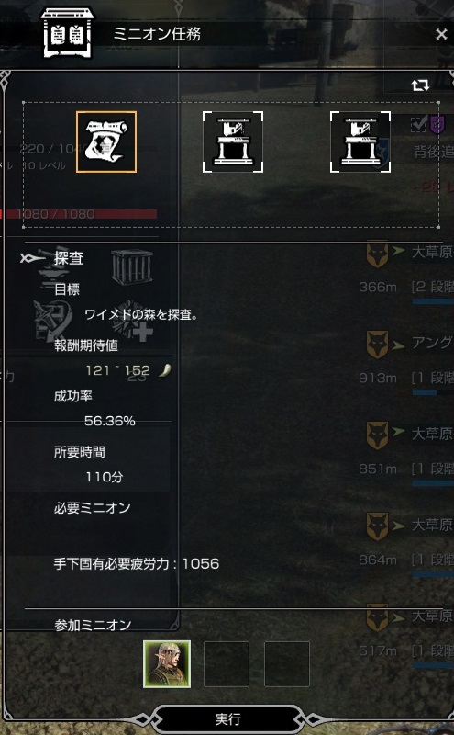Click the second empty 参加ミニオン slot
Viewport: 454px width, 735px height.
pos(227,664)
